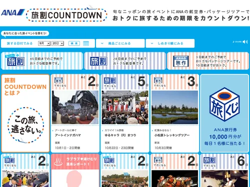Open the アートインナガハマ photo
This screenshot has width=250, height=187.
(75, 107)
